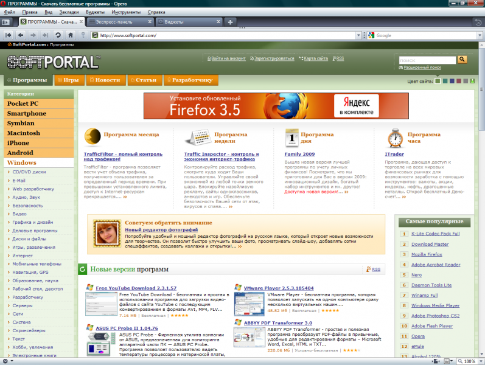The height and width of the screenshot is (365, 485).
Task: Open the photo editor girl thumbnail
Action: 107,234
